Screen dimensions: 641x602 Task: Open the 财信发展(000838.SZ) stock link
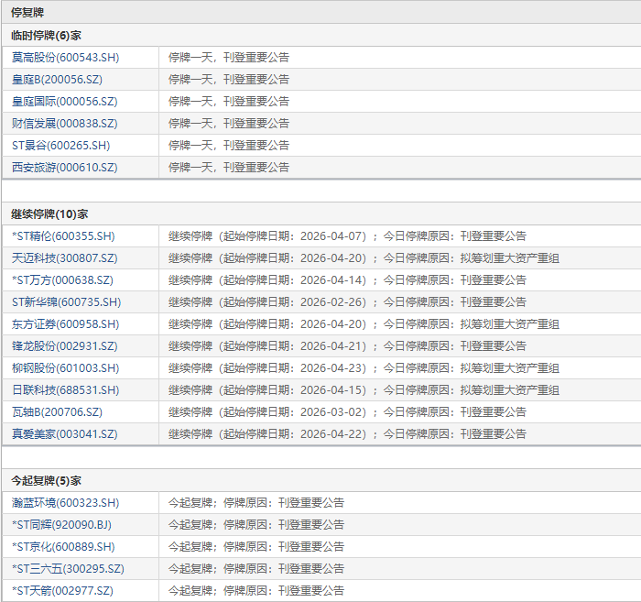[x=65, y=123]
